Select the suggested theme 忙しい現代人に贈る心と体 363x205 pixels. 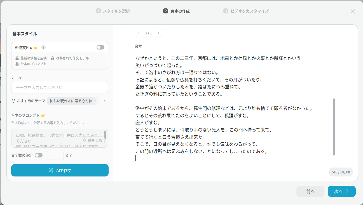pyautogui.click(x=73, y=101)
